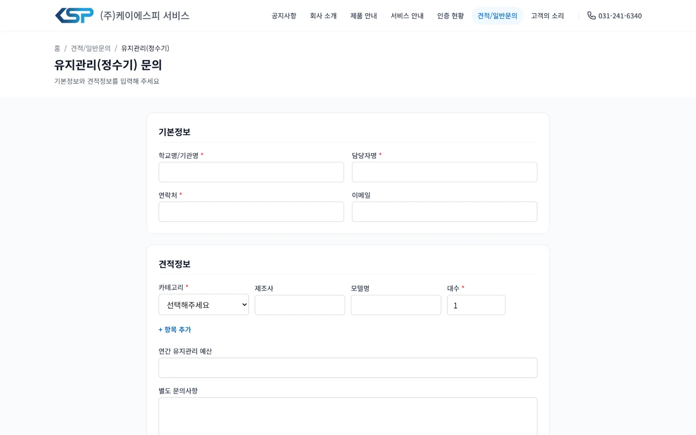Focus the 연간 유지관리 예산 field
The image size is (696, 435).
(348, 368)
